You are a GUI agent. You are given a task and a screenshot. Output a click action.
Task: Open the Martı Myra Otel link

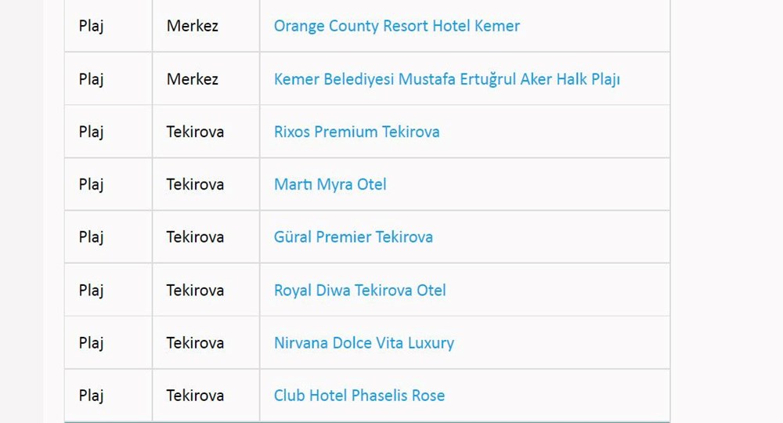[x=330, y=185]
